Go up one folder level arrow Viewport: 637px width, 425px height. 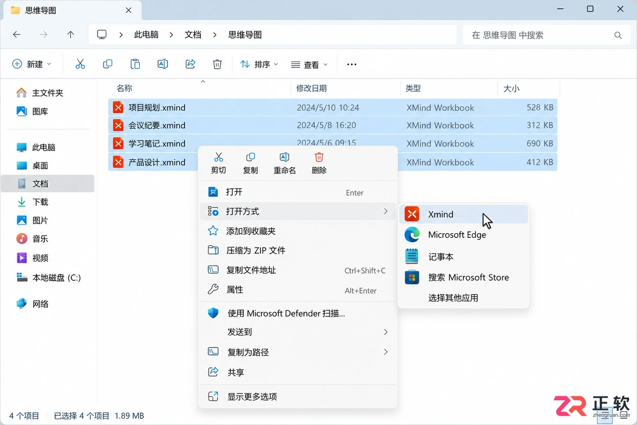coord(70,35)
